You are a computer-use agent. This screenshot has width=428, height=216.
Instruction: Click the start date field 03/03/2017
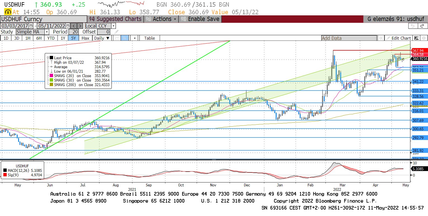(x=15, y=26)
